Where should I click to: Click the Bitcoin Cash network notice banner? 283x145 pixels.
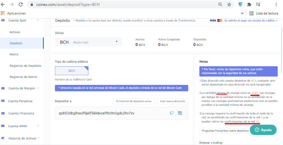(122, 88)
